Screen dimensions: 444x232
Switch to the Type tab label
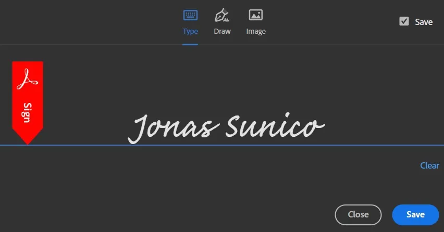(190, 31)
